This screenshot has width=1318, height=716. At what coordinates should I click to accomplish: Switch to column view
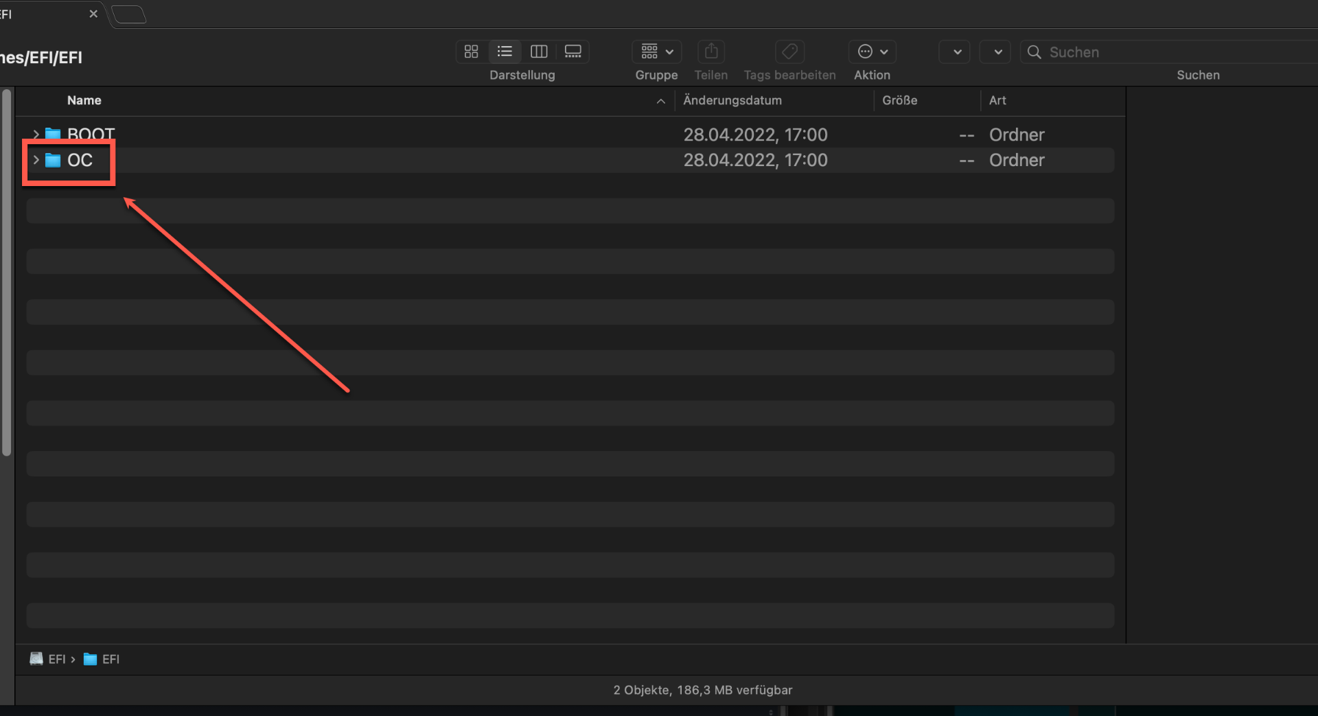point(539,51)
